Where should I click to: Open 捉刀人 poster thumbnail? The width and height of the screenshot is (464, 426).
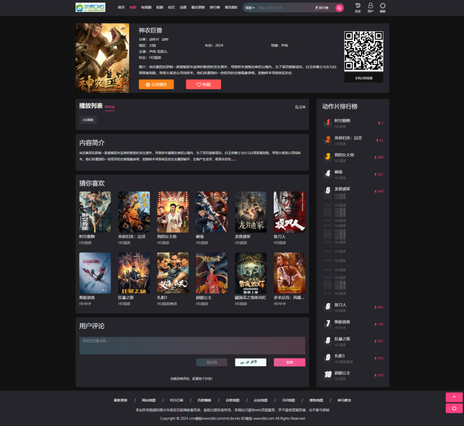tap(290, 212)
